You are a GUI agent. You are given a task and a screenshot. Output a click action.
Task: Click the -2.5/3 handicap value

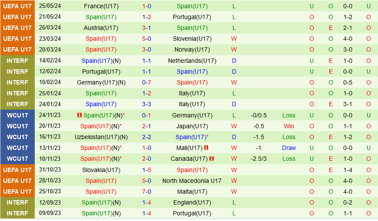(259, 159)
